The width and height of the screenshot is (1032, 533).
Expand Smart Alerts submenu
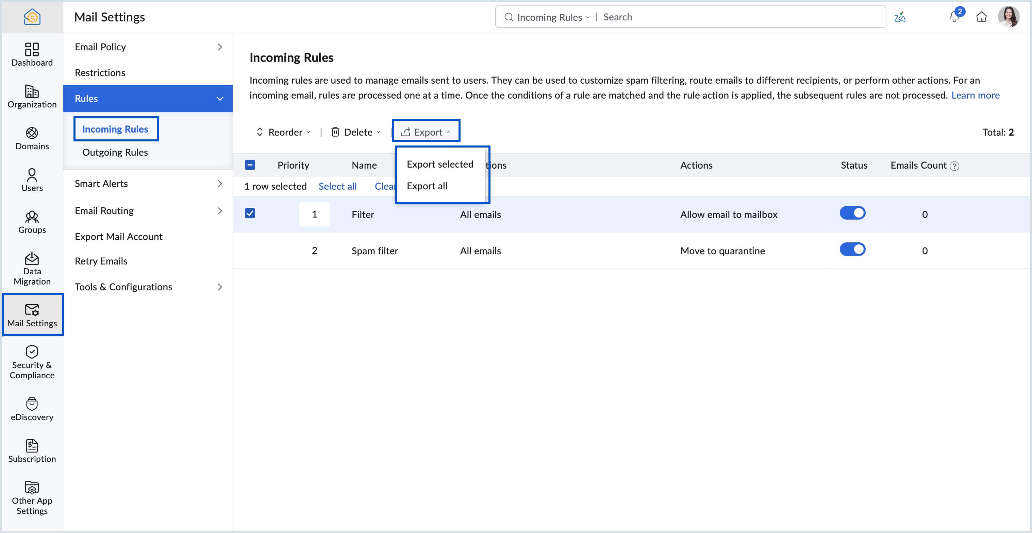(x=219, y=184)
